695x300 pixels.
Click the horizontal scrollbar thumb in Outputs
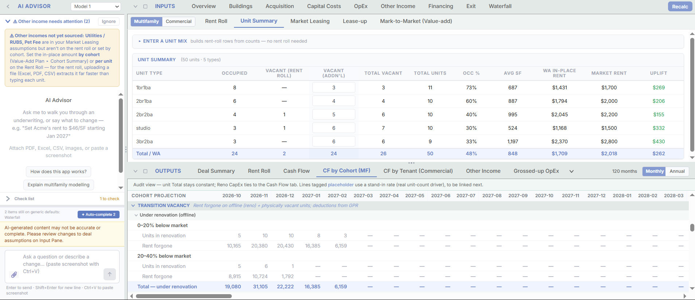coord(184,296)
